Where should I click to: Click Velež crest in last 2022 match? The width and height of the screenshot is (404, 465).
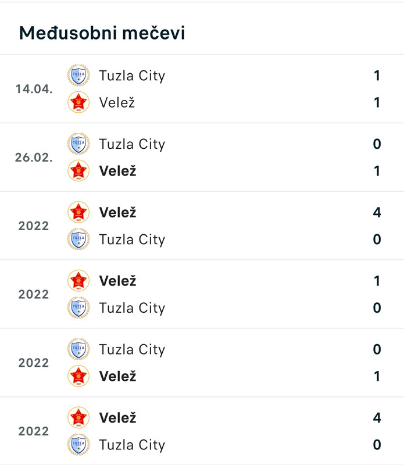[78, 418]
